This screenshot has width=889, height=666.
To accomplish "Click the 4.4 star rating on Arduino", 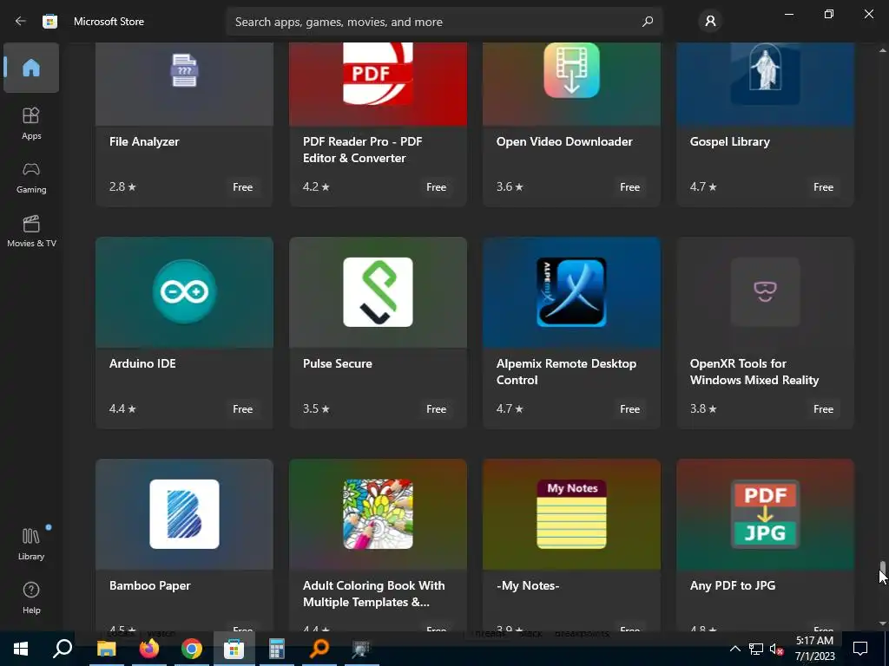I will tap(122, 408).
